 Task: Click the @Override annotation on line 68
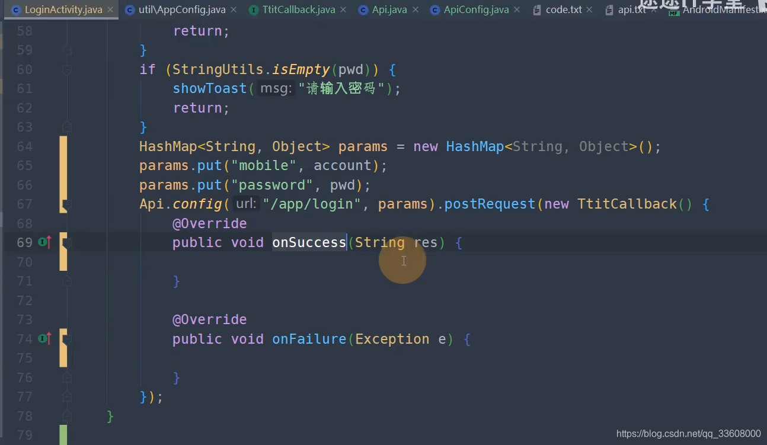210,223
